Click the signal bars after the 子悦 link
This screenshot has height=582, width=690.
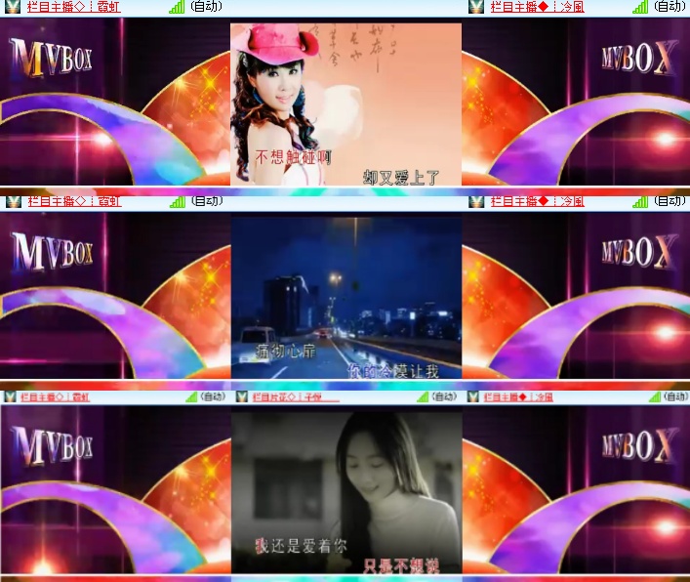pos(423,397)
